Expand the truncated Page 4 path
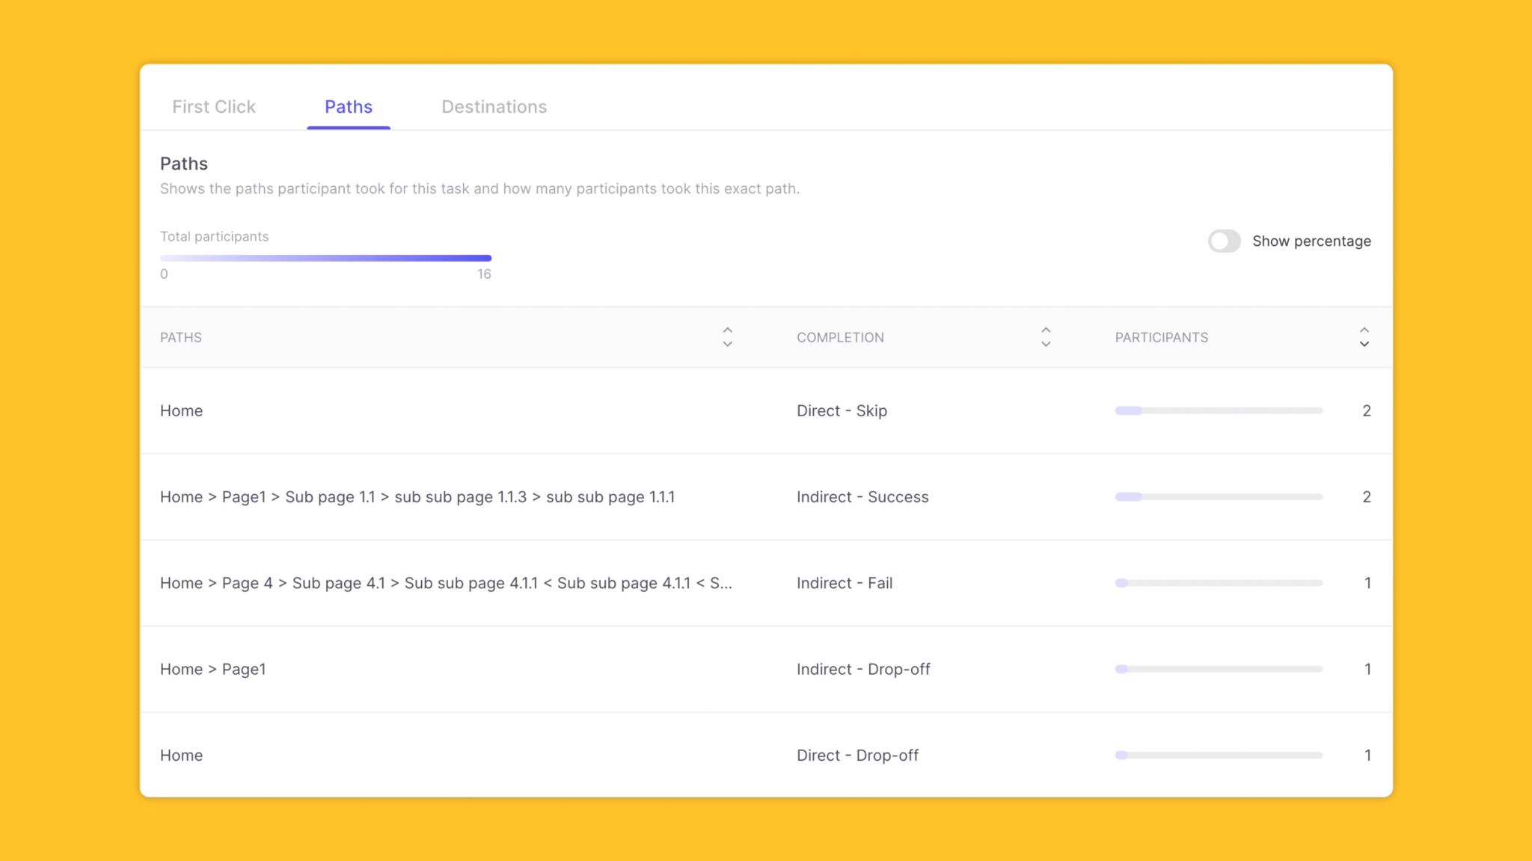 click(x=446, y=583)
